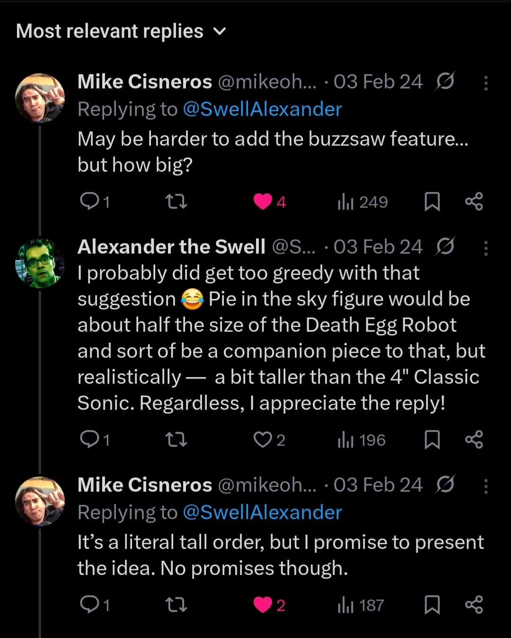The width and height of the screenshot is (511, 638).
Task: Open Mike Cisneros's avatar on the first reply
Action: (40, 98)
